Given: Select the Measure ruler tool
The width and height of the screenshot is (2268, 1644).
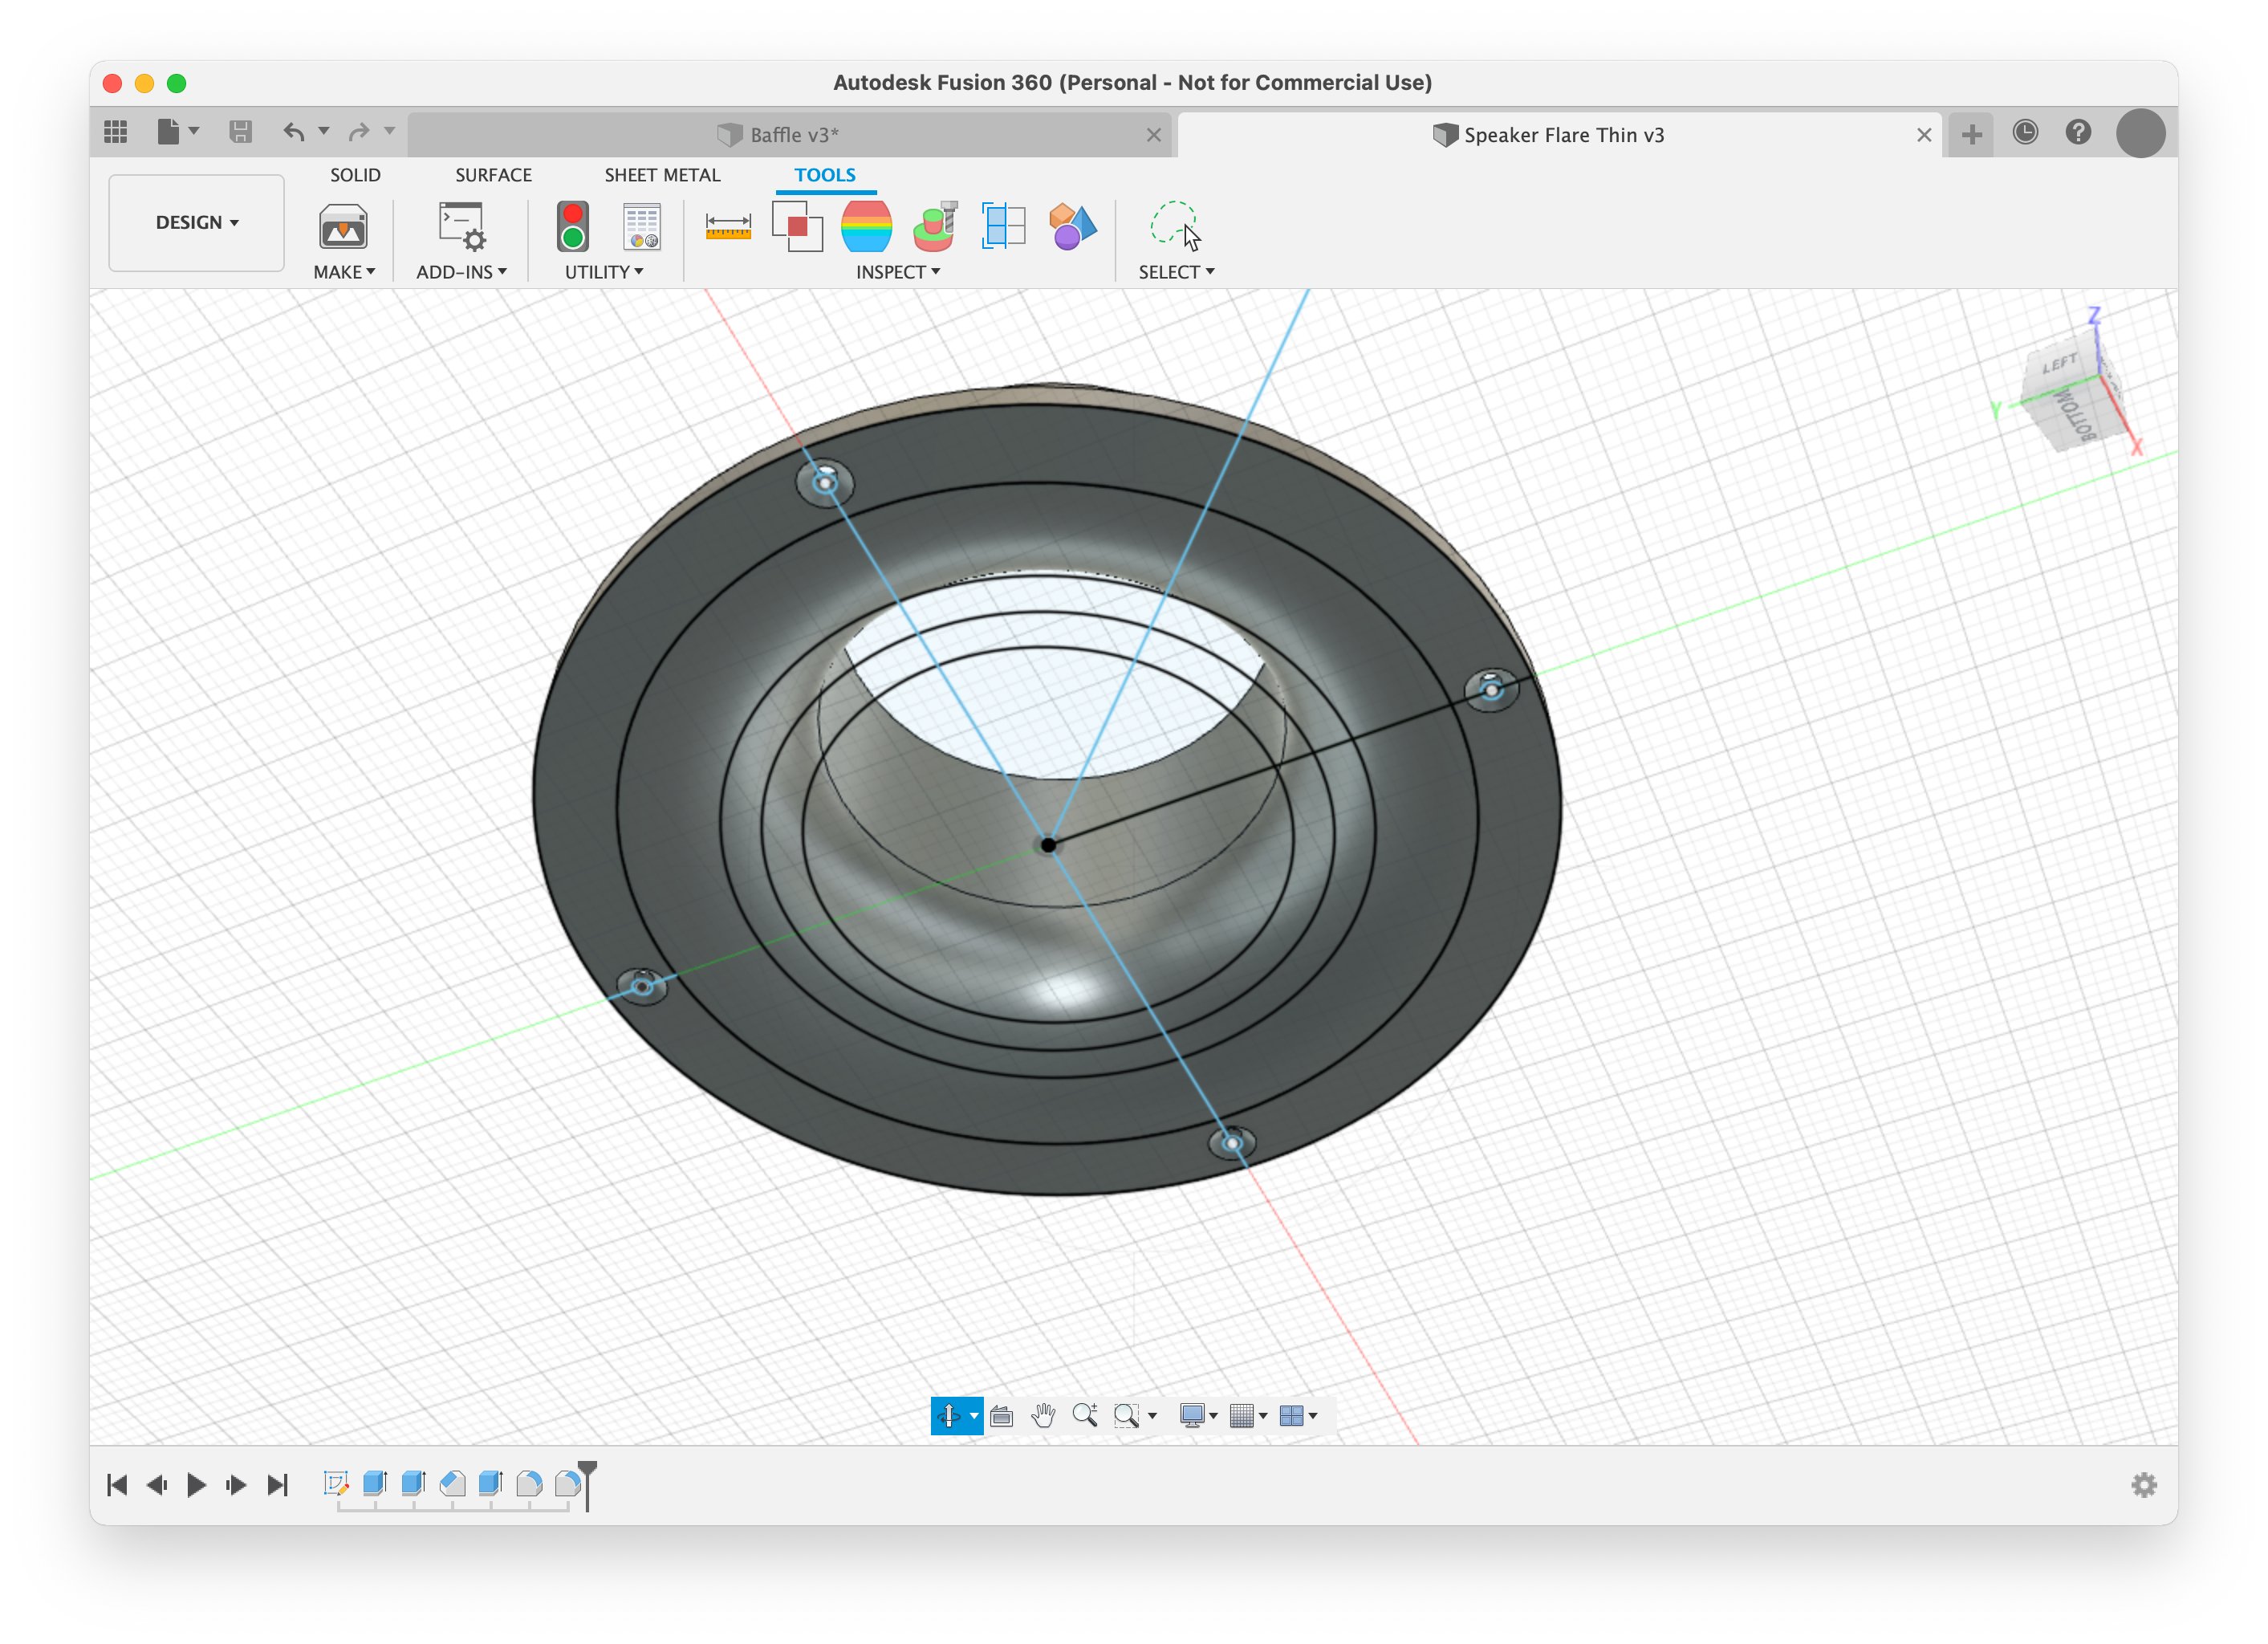Looking at the screenshot, I should click(728, 227).
